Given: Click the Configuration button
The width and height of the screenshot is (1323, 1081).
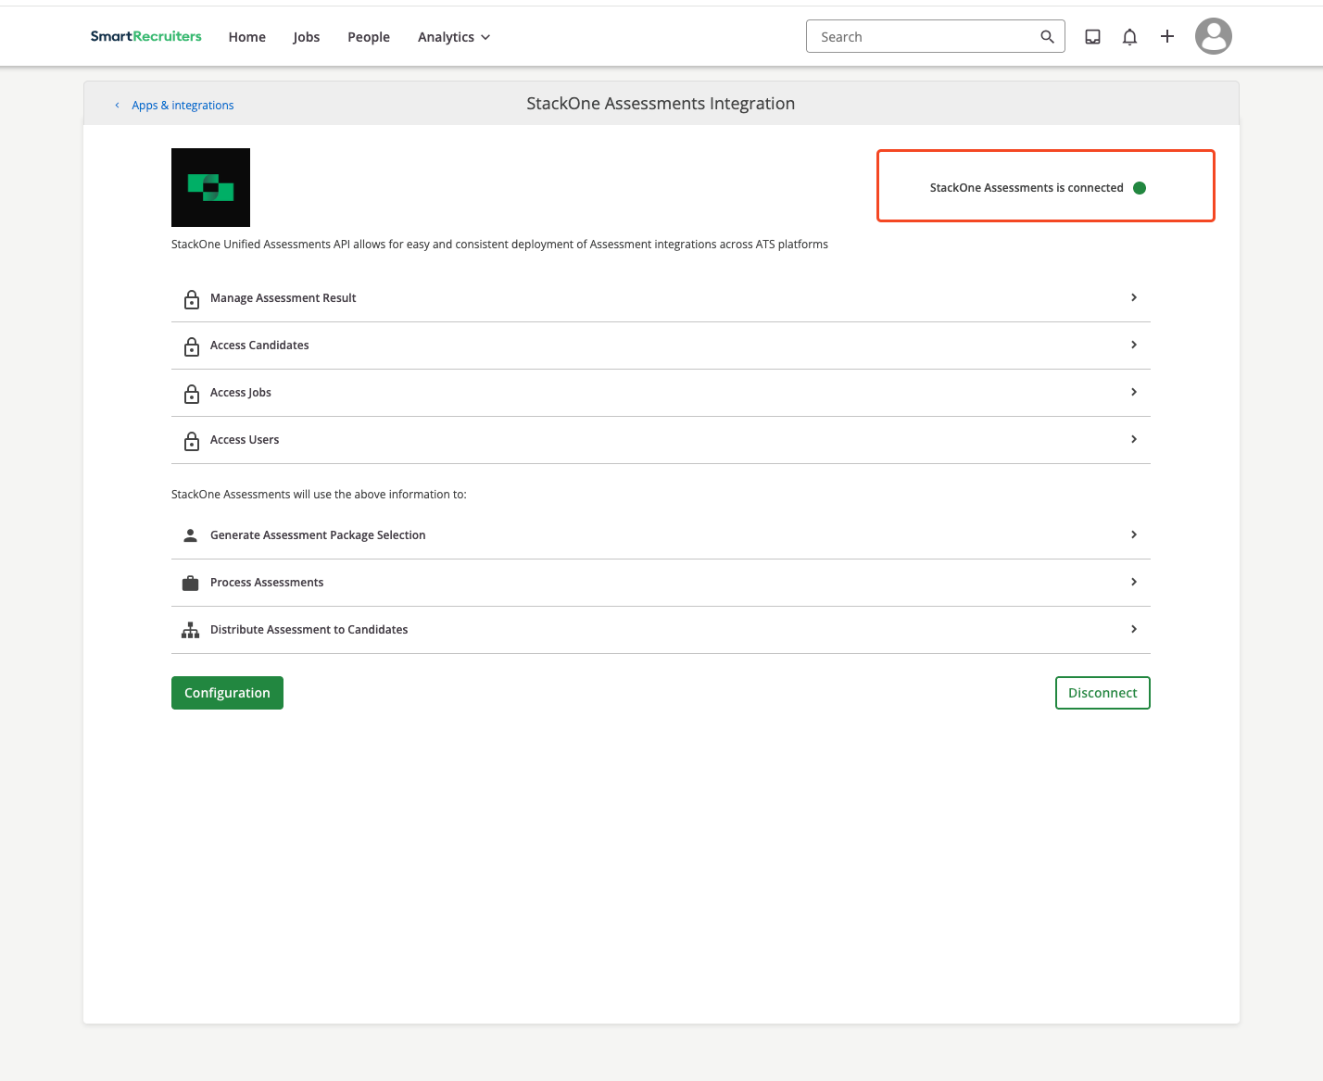Looking at the screenshot, I should coord(227,692).
